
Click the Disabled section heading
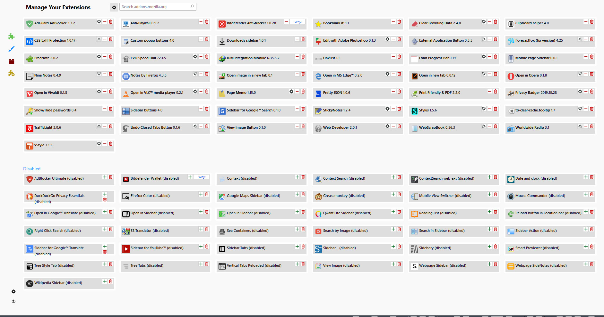pos(32,169)
